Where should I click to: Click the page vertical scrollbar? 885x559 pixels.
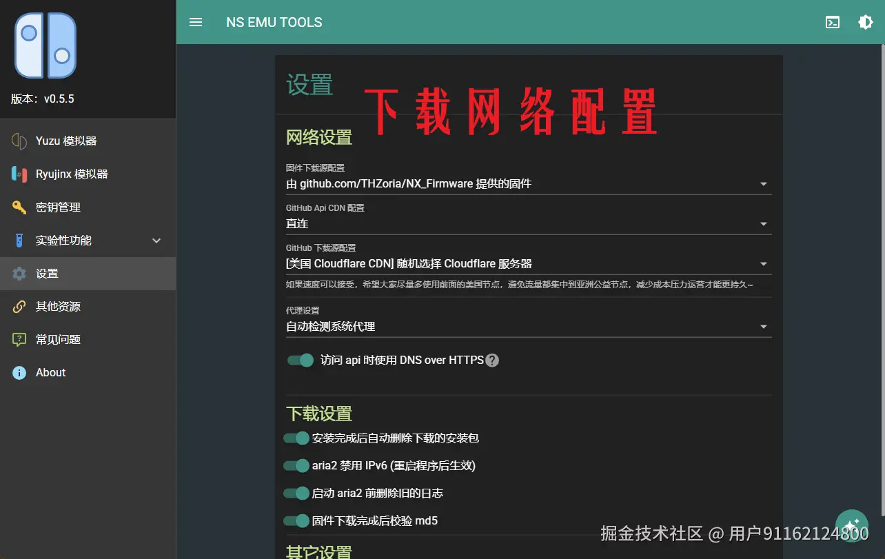pos(882,279)
